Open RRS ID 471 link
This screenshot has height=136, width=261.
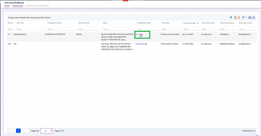[x=9, y=34]
